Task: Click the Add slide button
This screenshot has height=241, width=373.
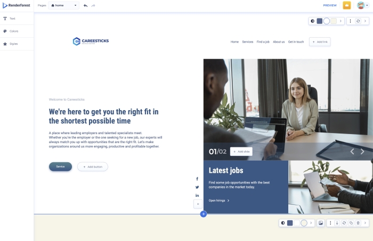Action: 241,152
